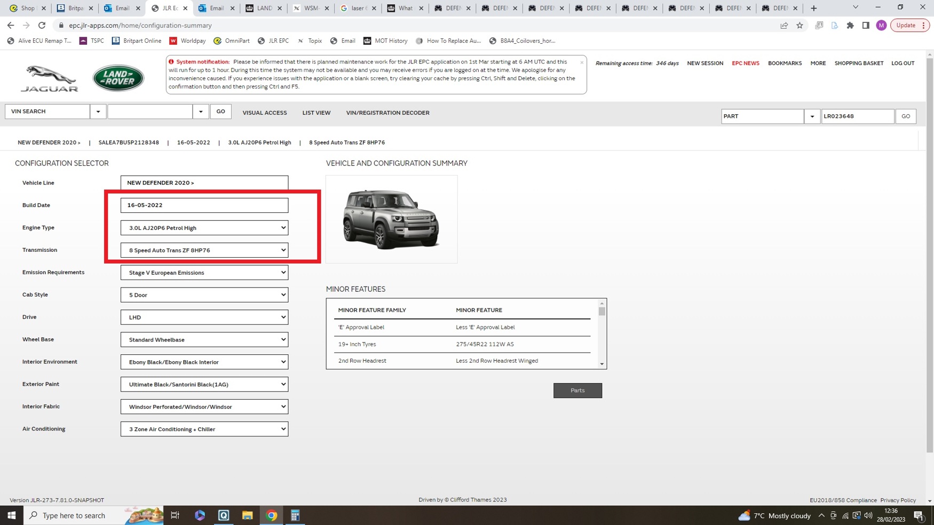Click GO next to the part number field
The image size is (934, 525).
906,116
